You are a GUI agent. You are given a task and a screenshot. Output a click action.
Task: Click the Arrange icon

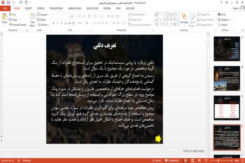point(184,16)
